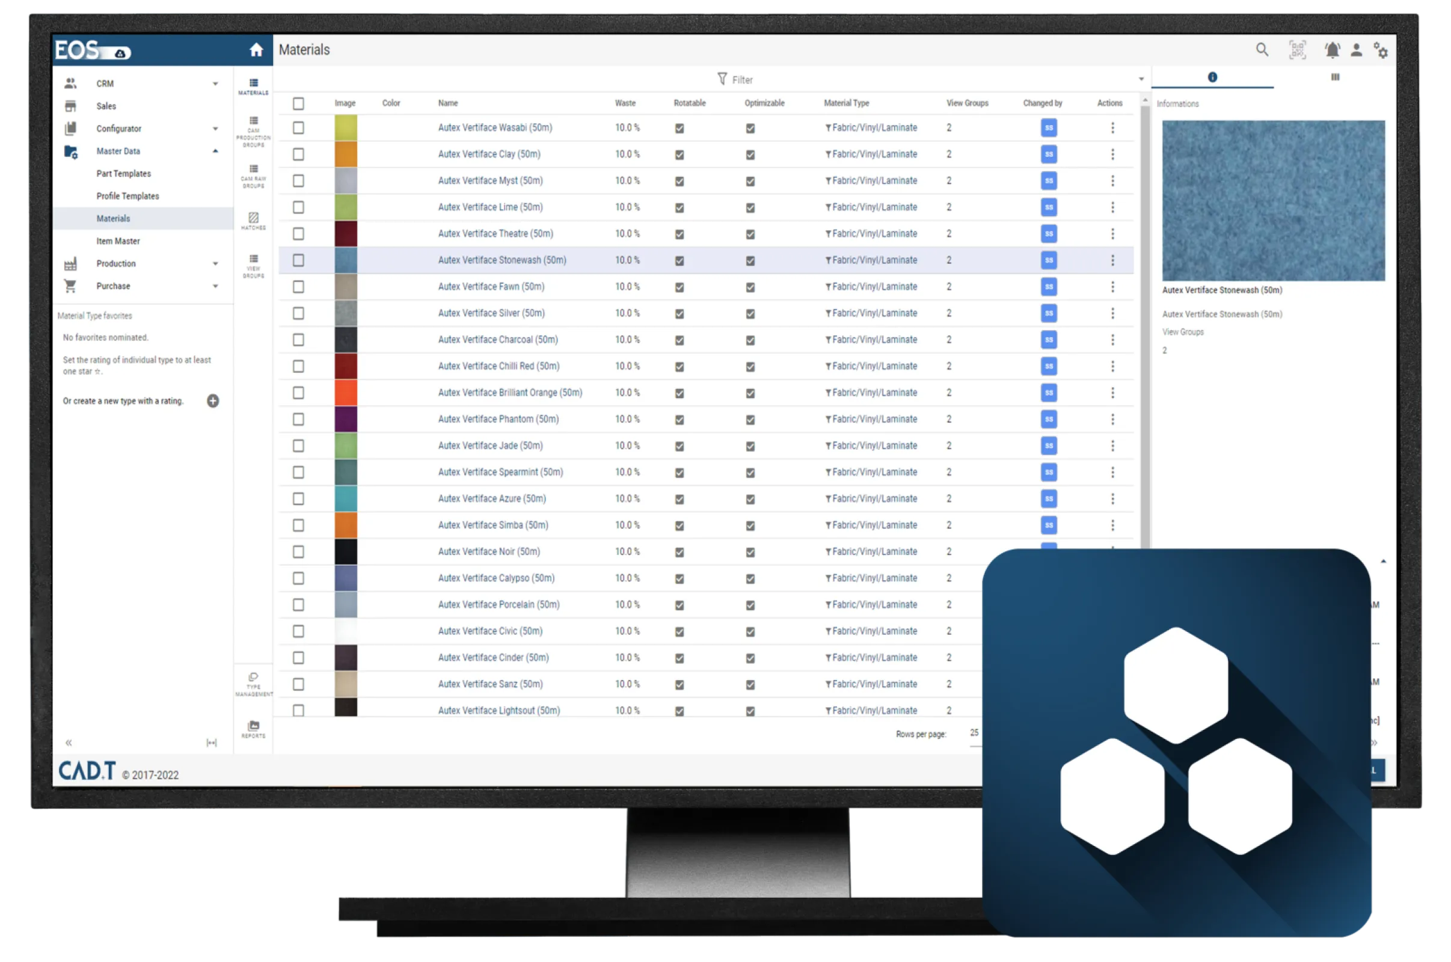Check the select-all header checkbox

point(298,103)
